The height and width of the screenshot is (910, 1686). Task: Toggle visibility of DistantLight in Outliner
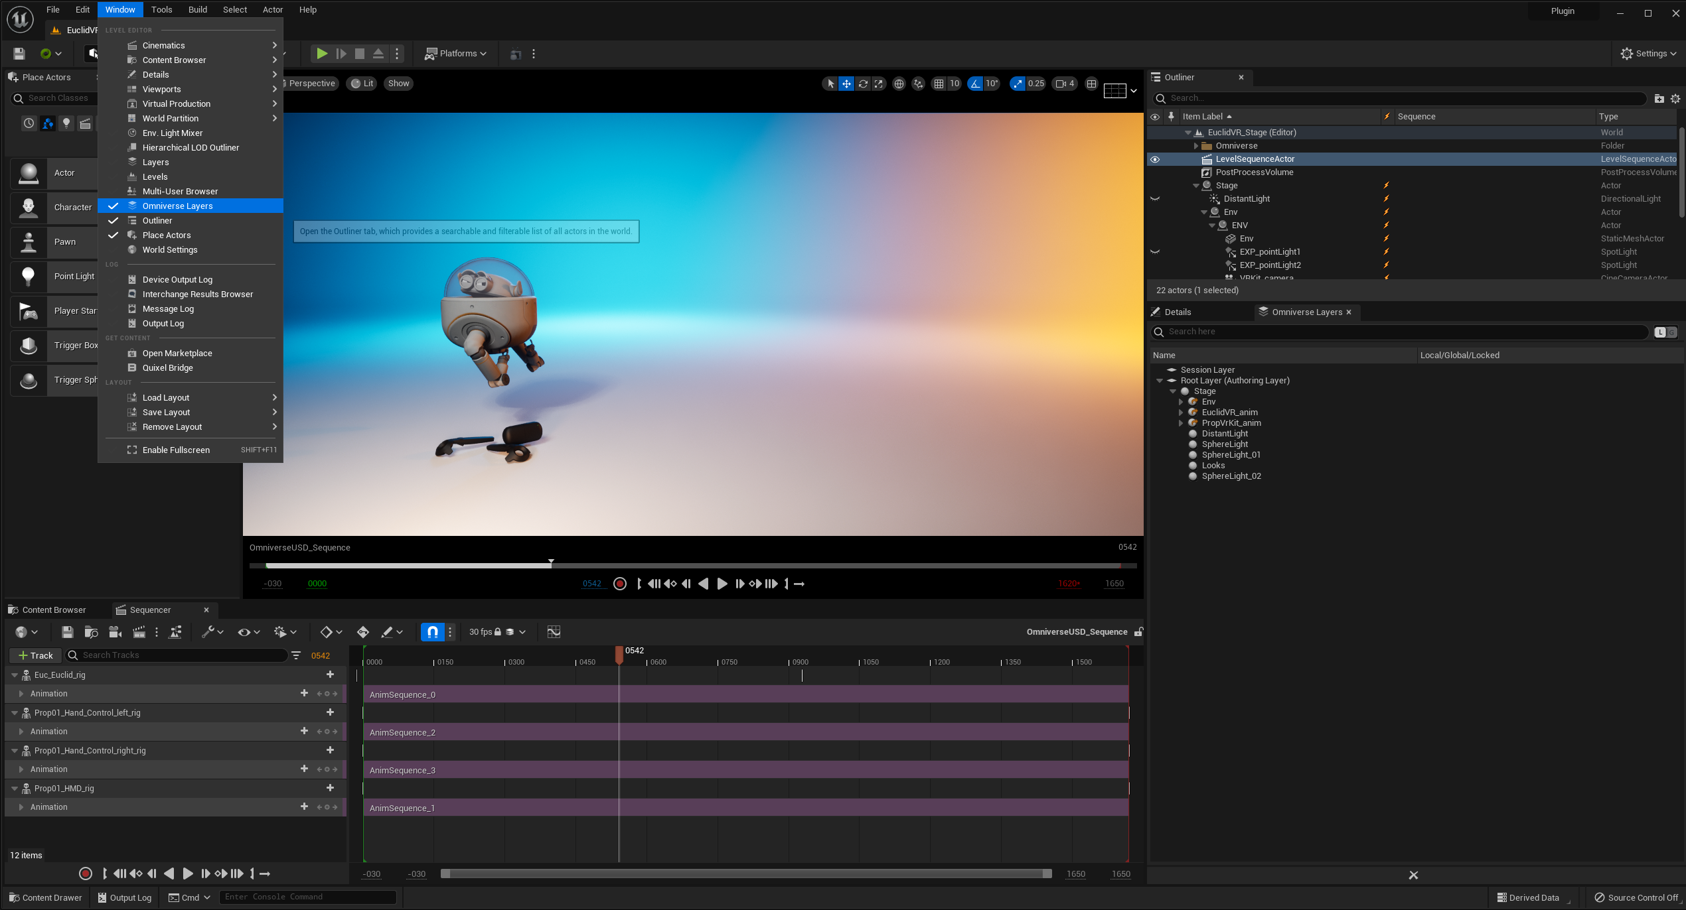1155,199
